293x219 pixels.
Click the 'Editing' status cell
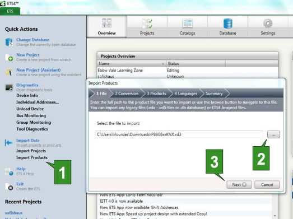(x=173, y=70)
